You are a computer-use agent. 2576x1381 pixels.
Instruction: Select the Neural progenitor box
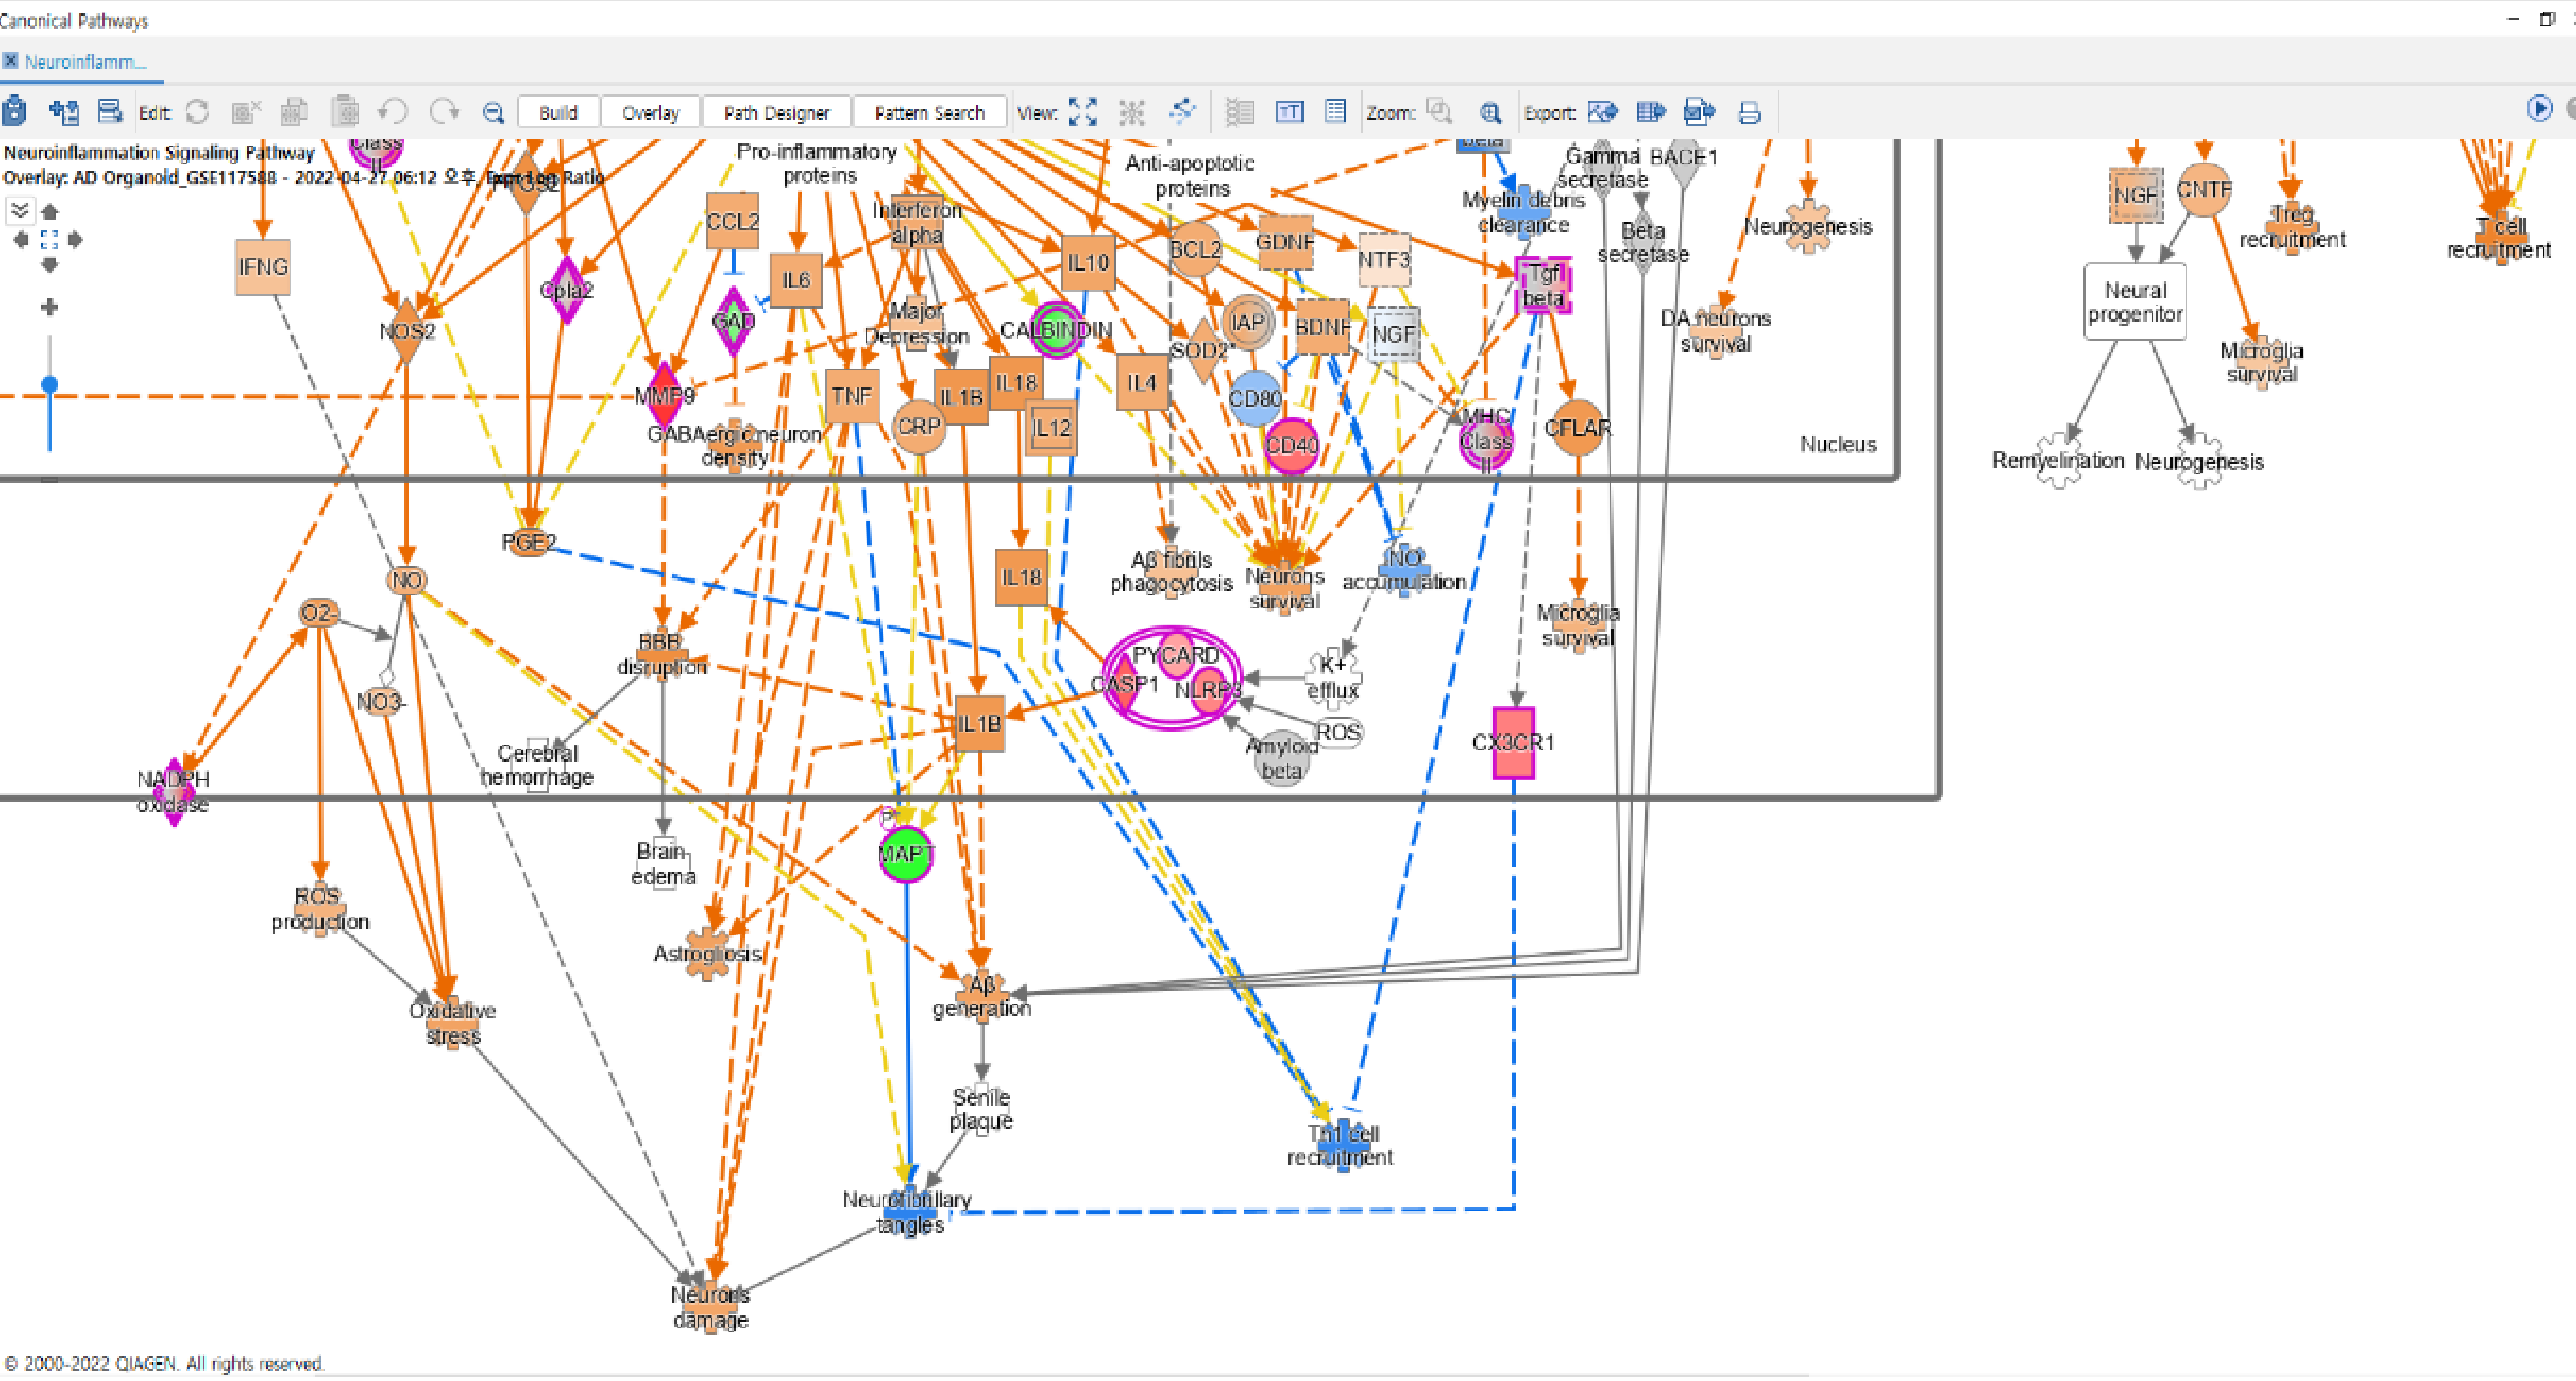pyautogui.click(x=2135, y=302)
